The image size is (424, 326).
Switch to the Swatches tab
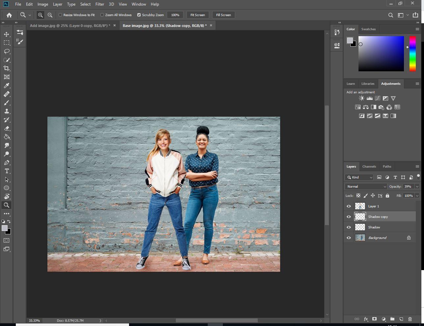(368, 29)
